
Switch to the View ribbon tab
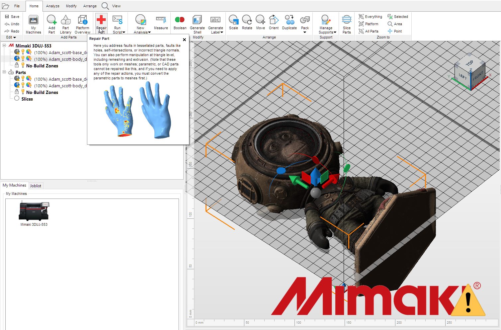point(116,6)
